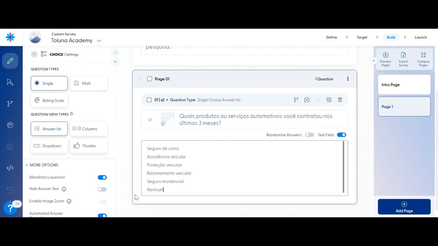
Task: Toggle Hide Answer Text switch
Action: click(x=102, y=189)
